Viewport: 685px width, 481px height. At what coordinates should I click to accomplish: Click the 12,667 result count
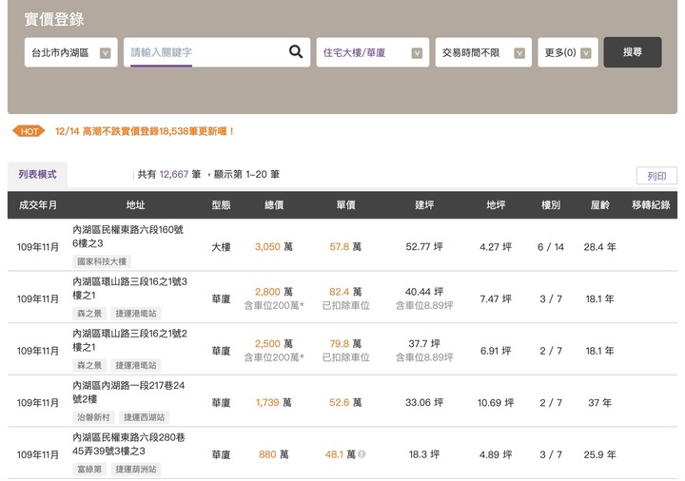coord(174,175)
